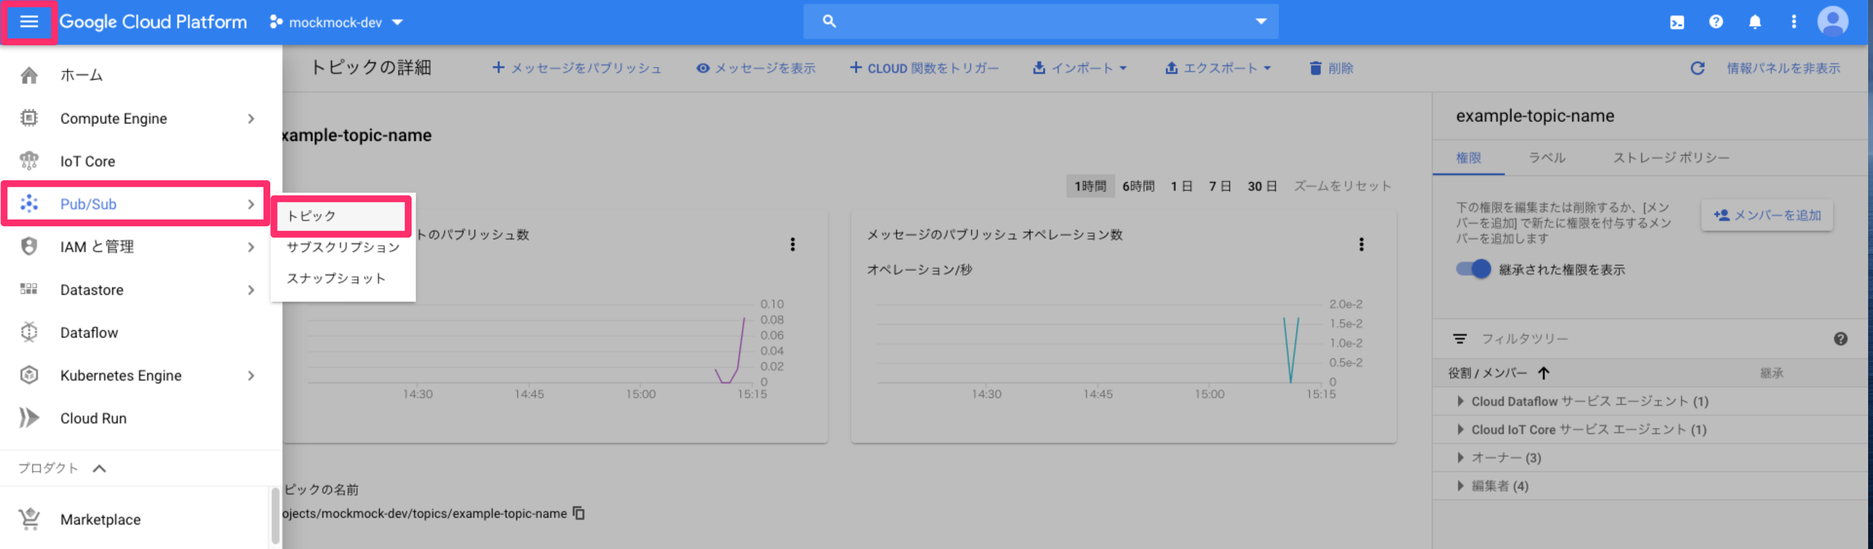Open the インポート dropdown
Screen dimensions: 1873x549
[x=1080, y=68]
